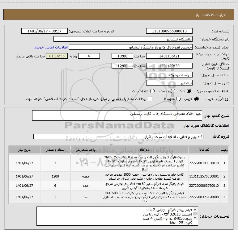Select the کالا radio button

(189, 91)
